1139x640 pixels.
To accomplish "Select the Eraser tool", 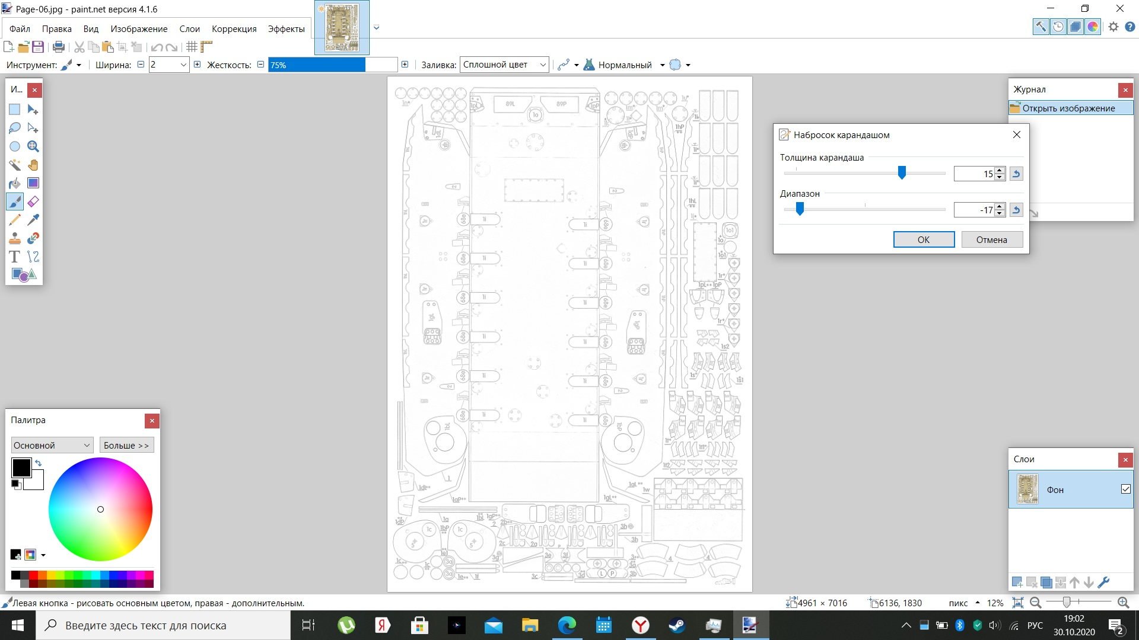I will pos(33,201).
